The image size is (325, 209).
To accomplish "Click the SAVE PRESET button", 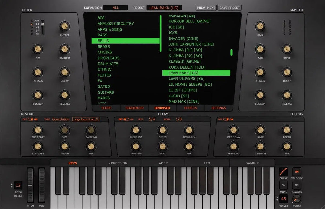I will coord(229,8).
